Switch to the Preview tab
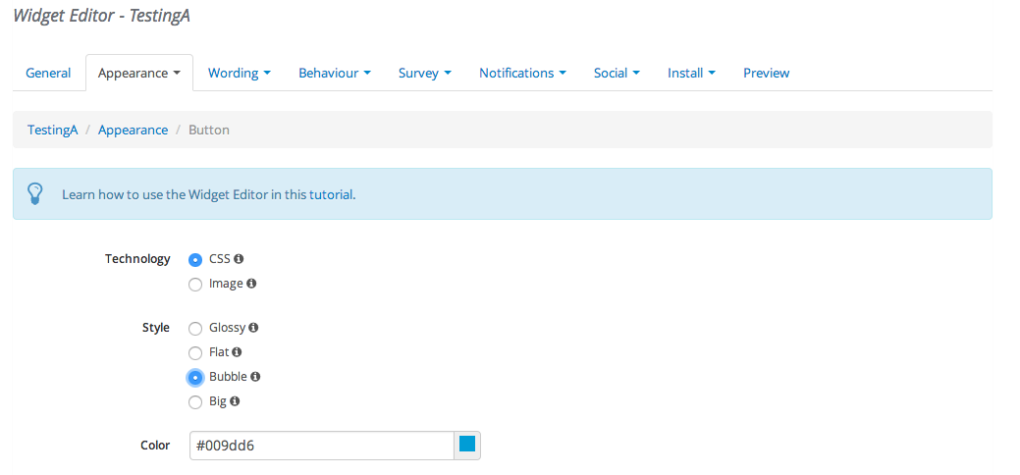Screen dimensions: 1020x475 click(x=767, y=73)
